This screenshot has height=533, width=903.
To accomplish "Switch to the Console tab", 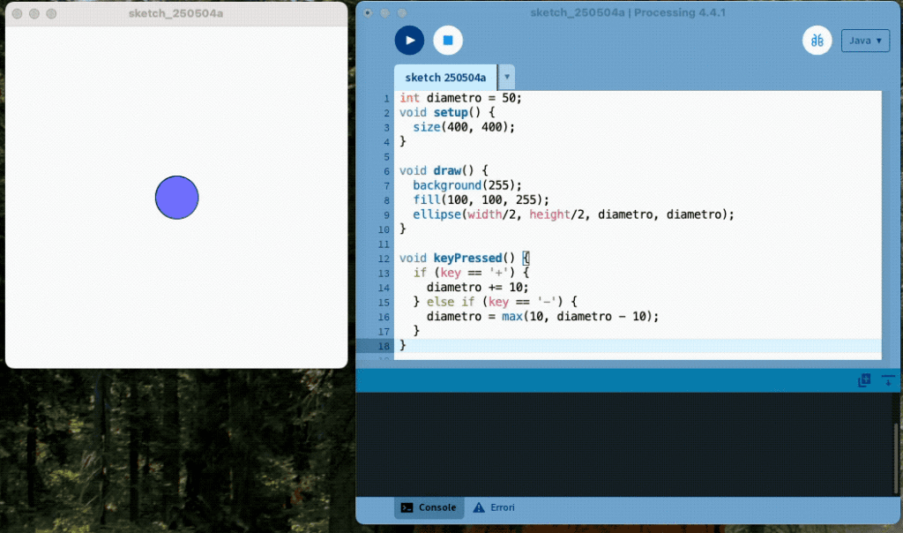I will (x=429, y=507).
